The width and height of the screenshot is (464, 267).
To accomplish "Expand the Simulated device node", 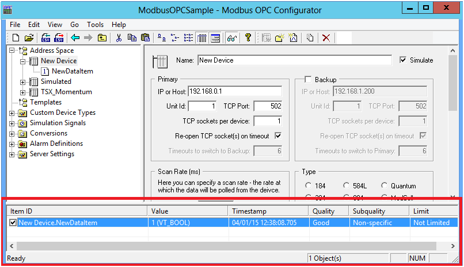I will (x=22, y=82).
